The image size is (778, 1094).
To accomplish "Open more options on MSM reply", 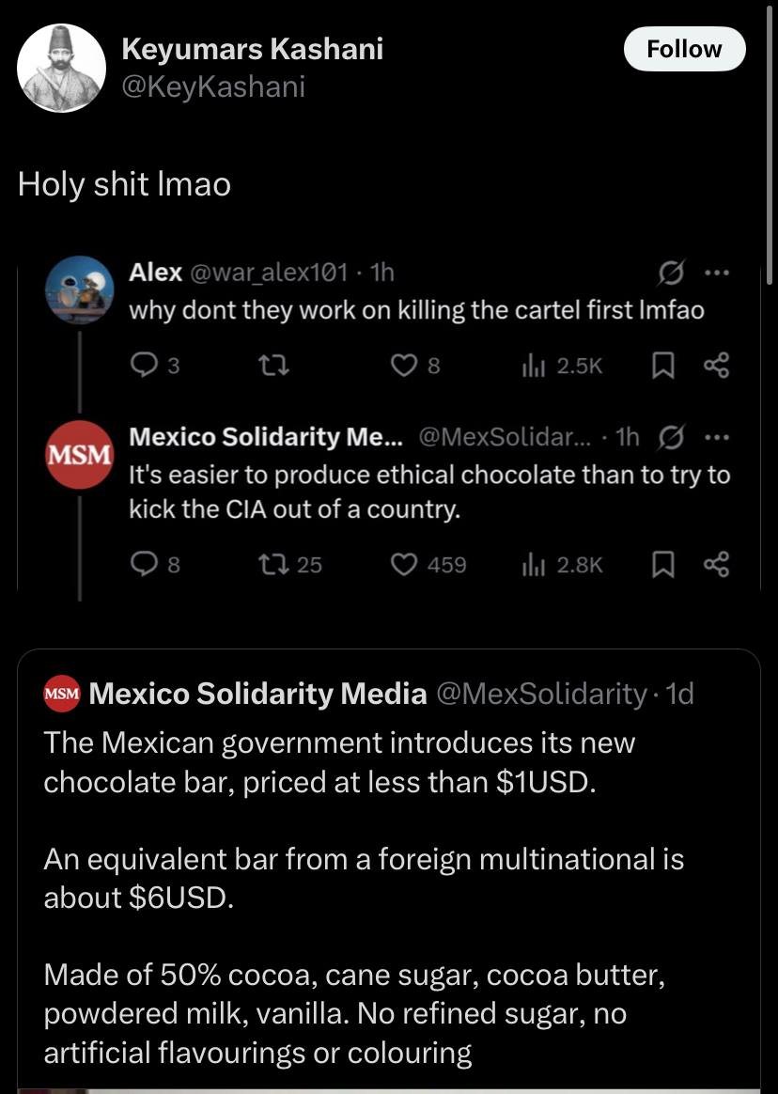I will pyautogui.click(x=717, y=438).
